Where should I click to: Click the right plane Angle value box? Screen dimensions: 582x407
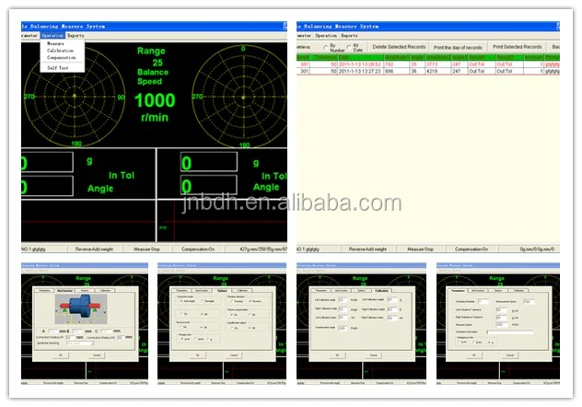click(209, 185)
